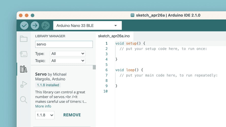Start debugging with the toolbar debug icon

pos(45,25)
